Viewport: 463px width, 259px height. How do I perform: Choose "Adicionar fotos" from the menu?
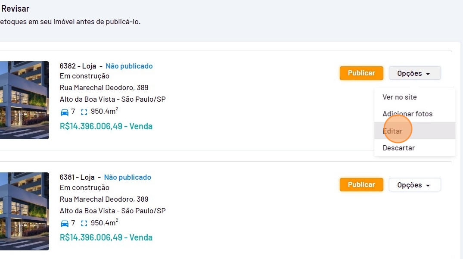pos(407,114)
